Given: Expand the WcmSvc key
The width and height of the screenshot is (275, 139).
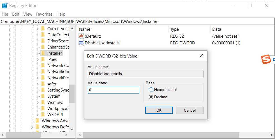Looking at the screenshot, I should 38,102.
